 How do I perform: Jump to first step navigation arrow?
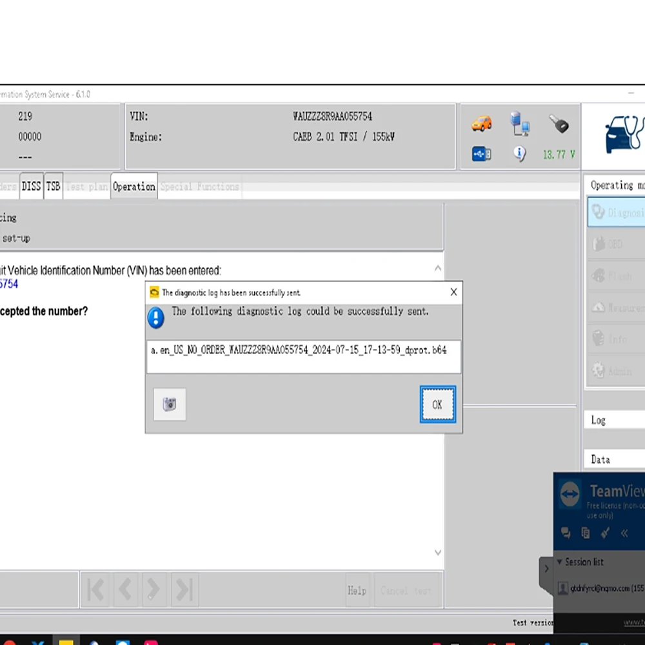click(x=95, y=590)
